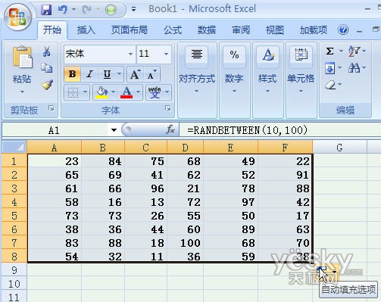Open the Alignment group icon

point(197,54)
